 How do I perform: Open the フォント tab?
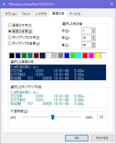(x=26, y=14)
